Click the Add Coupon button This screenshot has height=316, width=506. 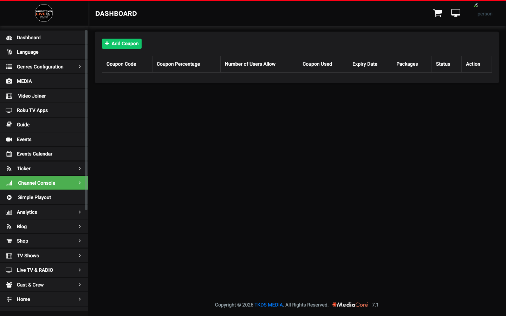(x=122, y=44)
